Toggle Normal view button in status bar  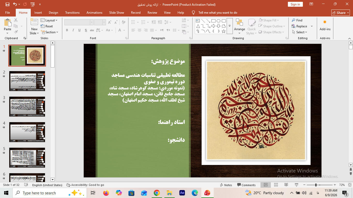coord(265,185)
